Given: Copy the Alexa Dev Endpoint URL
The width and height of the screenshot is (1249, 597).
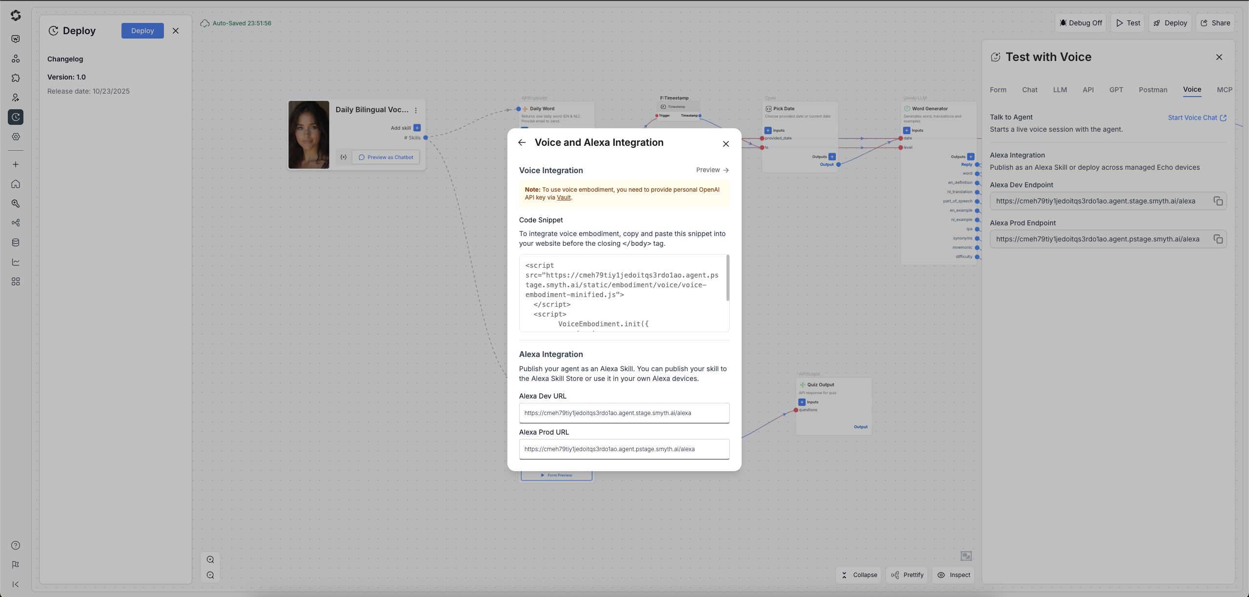Looking at the screenshot, I should pos(1218,201).
